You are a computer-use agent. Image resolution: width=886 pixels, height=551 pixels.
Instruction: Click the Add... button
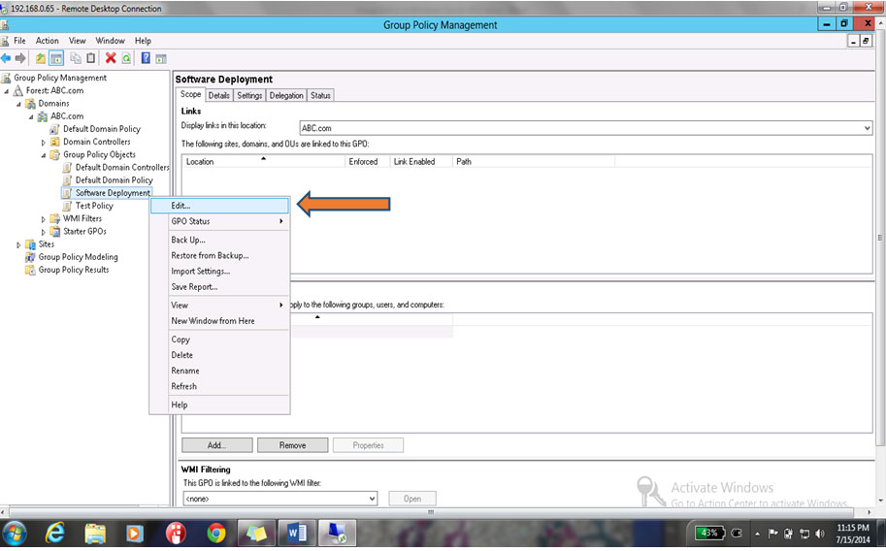(217, 445)
